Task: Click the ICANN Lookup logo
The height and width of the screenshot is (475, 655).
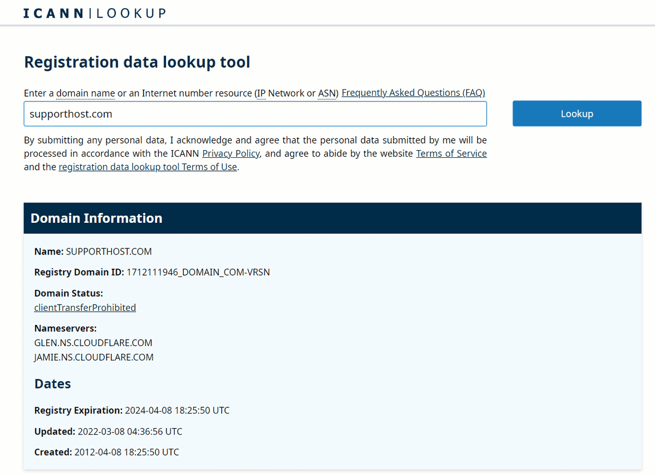Action: (x=94, y=13)
